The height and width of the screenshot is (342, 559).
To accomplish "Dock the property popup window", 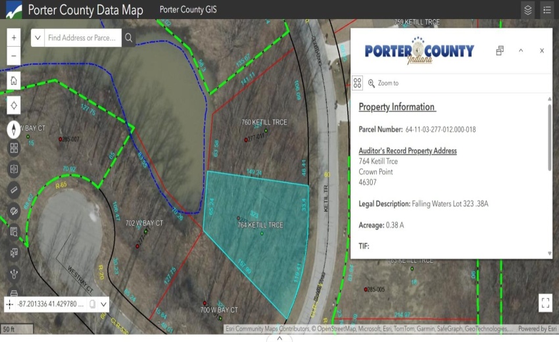I will (x=500, y=51).
